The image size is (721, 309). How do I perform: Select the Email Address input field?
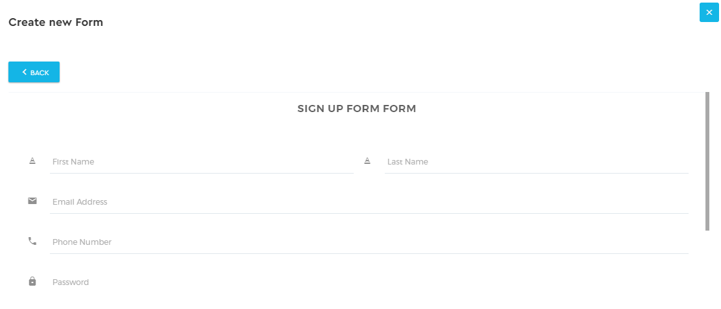point(369,202)
